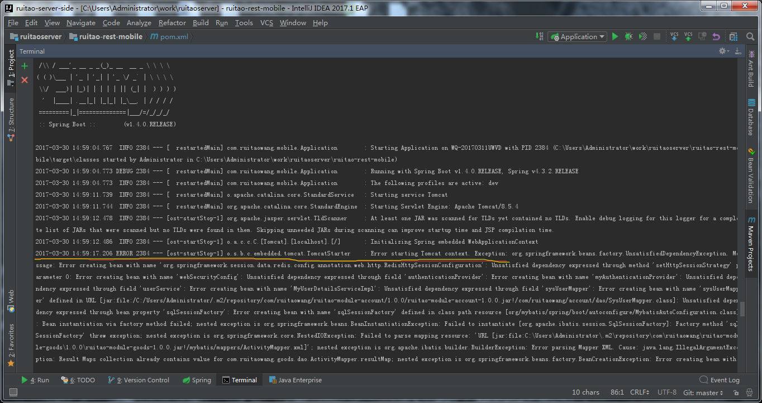This screenshot has height=403, width=762.
Task: Open Search Everywhere magnifier icon
Action: [x=751, y=36]
